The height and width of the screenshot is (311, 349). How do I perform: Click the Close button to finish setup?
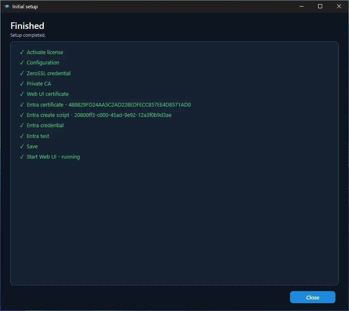(312, 297)
